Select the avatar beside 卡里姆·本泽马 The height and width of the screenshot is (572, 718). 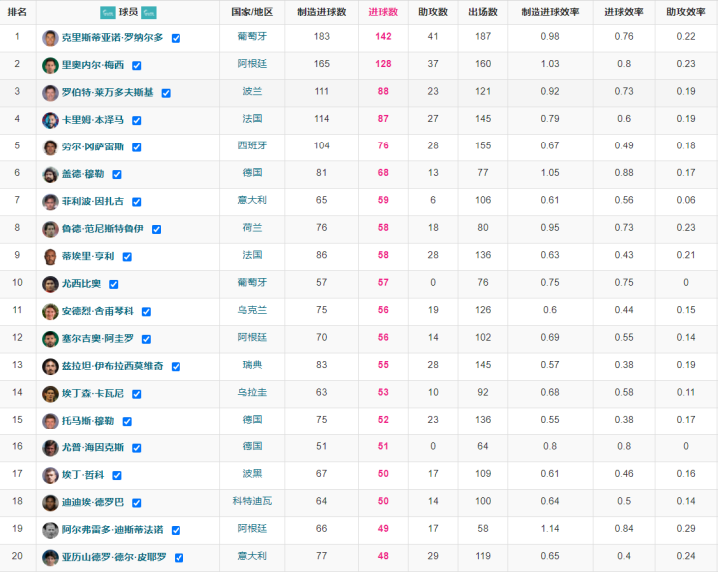[x=50, y=120]
